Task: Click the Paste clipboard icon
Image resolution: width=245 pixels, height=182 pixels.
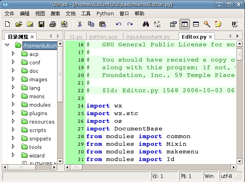Action: tap(102, 24)
